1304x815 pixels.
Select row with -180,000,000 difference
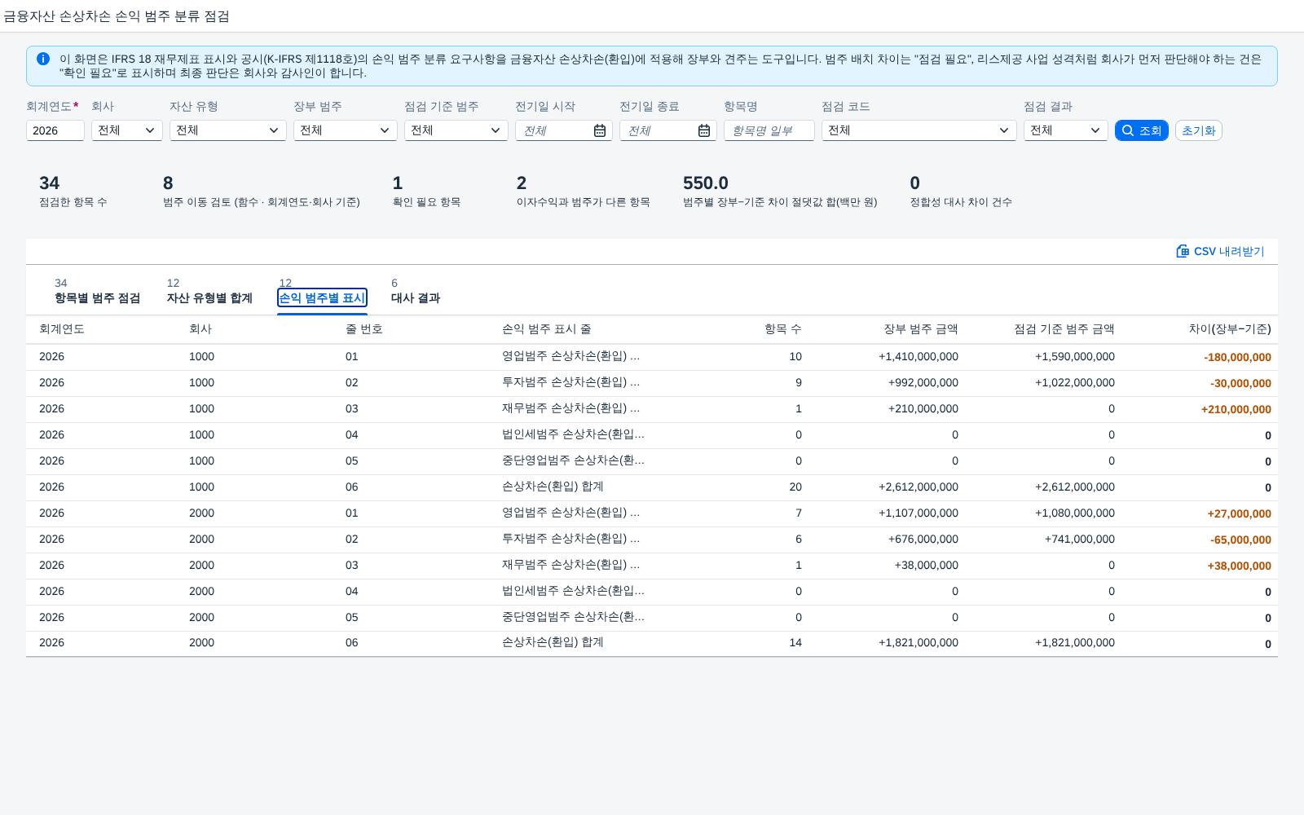coord(652,357)
